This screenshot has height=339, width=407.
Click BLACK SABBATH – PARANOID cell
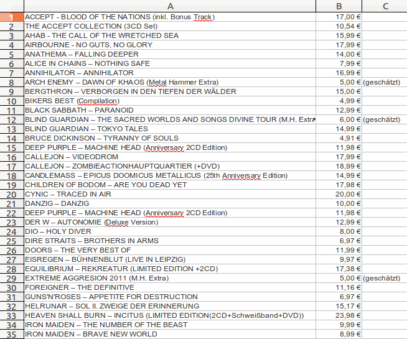pyautogui.click(x=170, y=111)
